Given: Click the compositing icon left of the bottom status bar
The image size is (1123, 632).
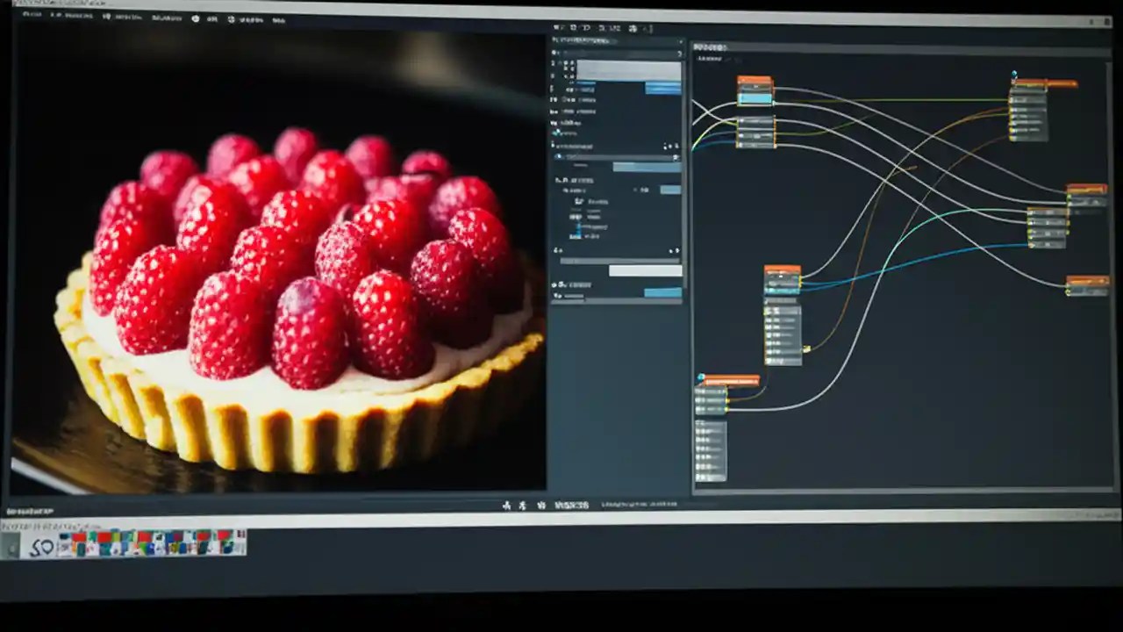Looking at the screenshot, I should pyautogui.click(x=505, y=505).
